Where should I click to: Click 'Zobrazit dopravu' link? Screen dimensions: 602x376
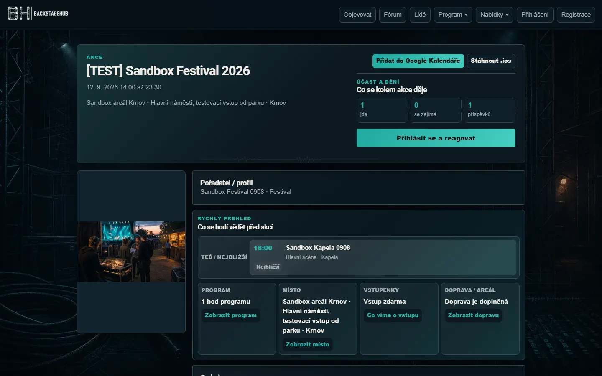[x=474, y=315]
